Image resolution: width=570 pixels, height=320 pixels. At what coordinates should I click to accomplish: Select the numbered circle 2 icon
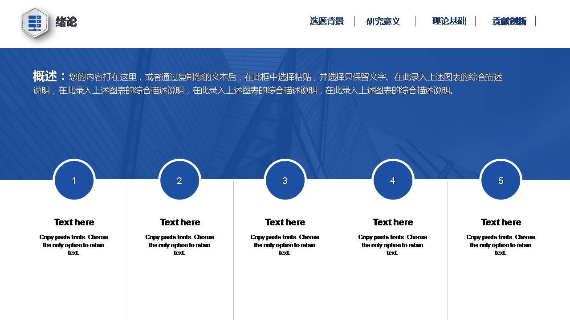tap(179, 180)
